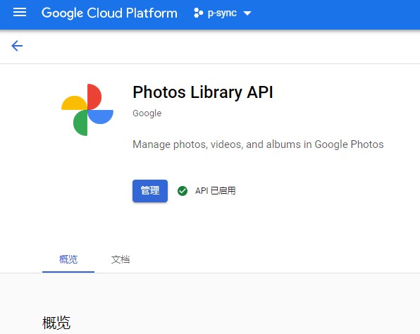420x334 pixels.
Task: Go back using the left arrow
Action: (x=17, y=46)
